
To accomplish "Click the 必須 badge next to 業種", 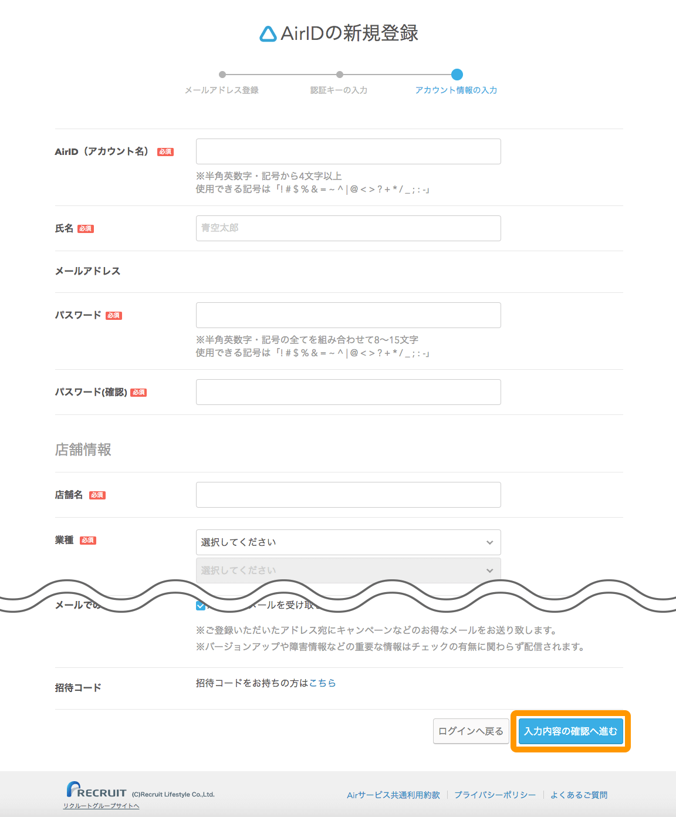I will click(88, 541).
